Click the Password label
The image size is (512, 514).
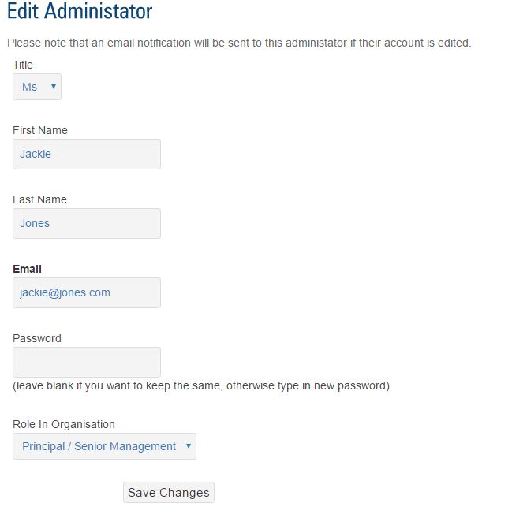(37, 338)
